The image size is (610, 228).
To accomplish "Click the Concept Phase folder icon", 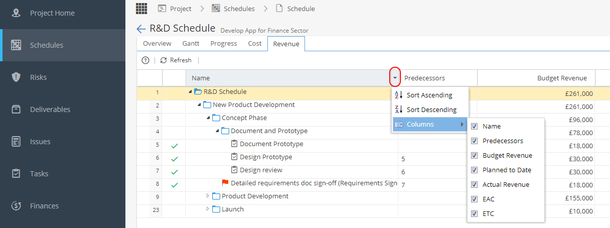I will point(216,118).
